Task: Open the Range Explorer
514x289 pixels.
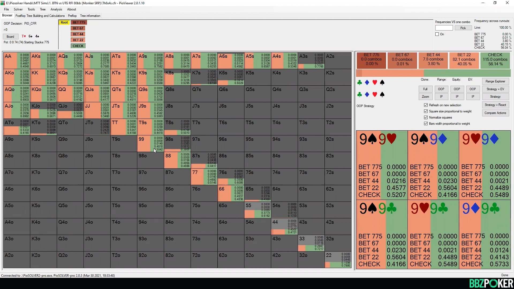Action: 495,81
